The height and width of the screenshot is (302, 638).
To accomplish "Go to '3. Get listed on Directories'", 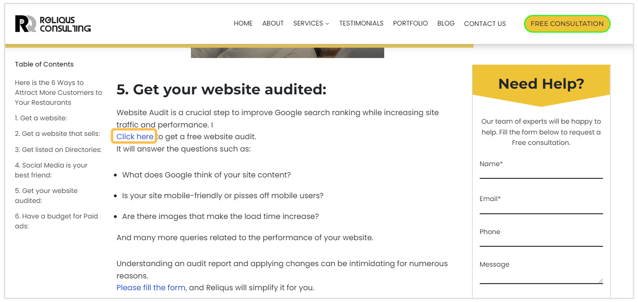I will [x=58, y=150].
